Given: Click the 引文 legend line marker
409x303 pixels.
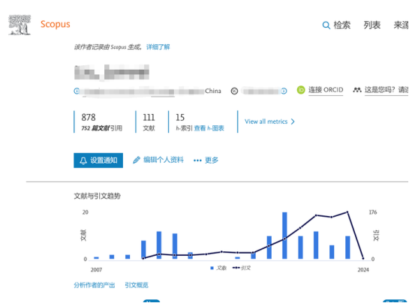Looking at the screenshot, I should 236,268.
